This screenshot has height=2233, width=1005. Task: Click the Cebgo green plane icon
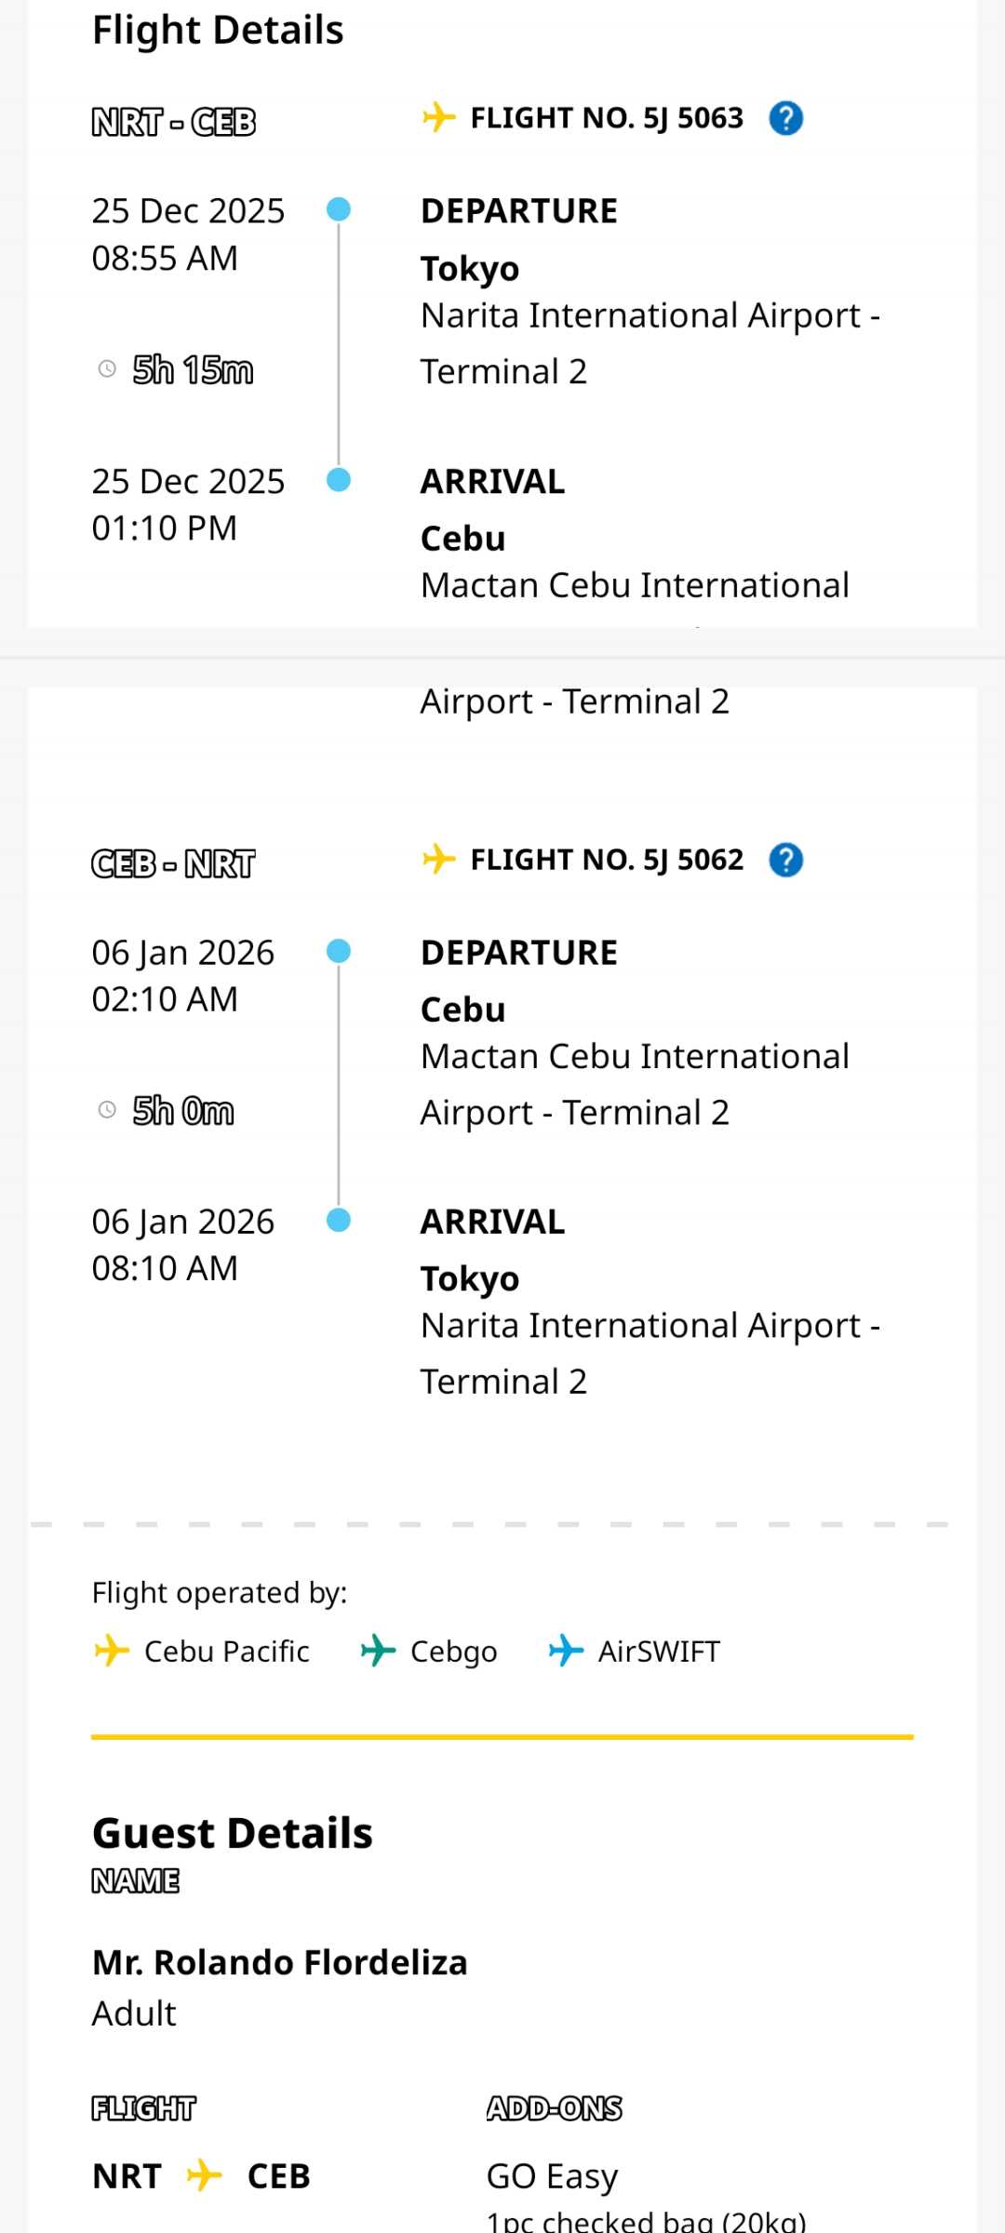[x=378, y=1651]
